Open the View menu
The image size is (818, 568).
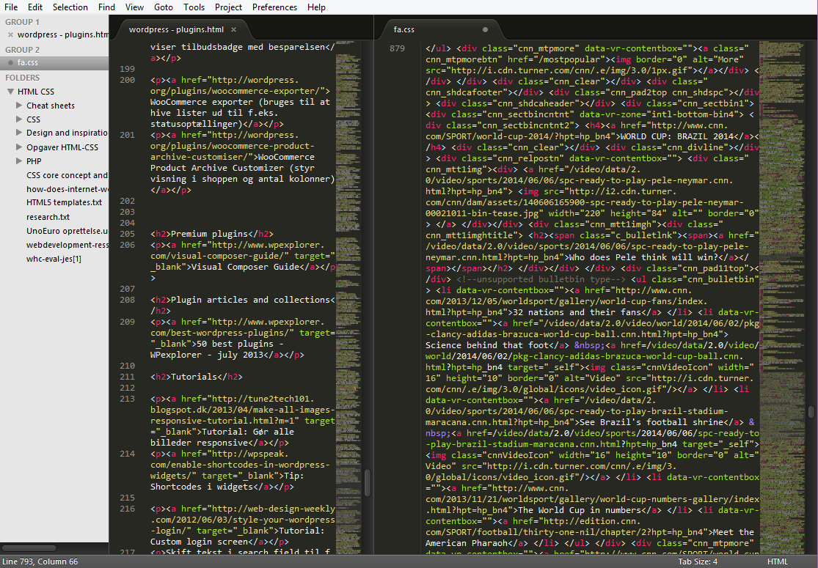tap(134, 7)
